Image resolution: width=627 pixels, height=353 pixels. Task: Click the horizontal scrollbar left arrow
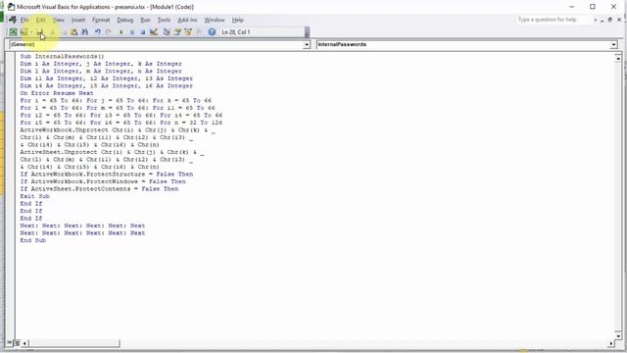point(24,343)
